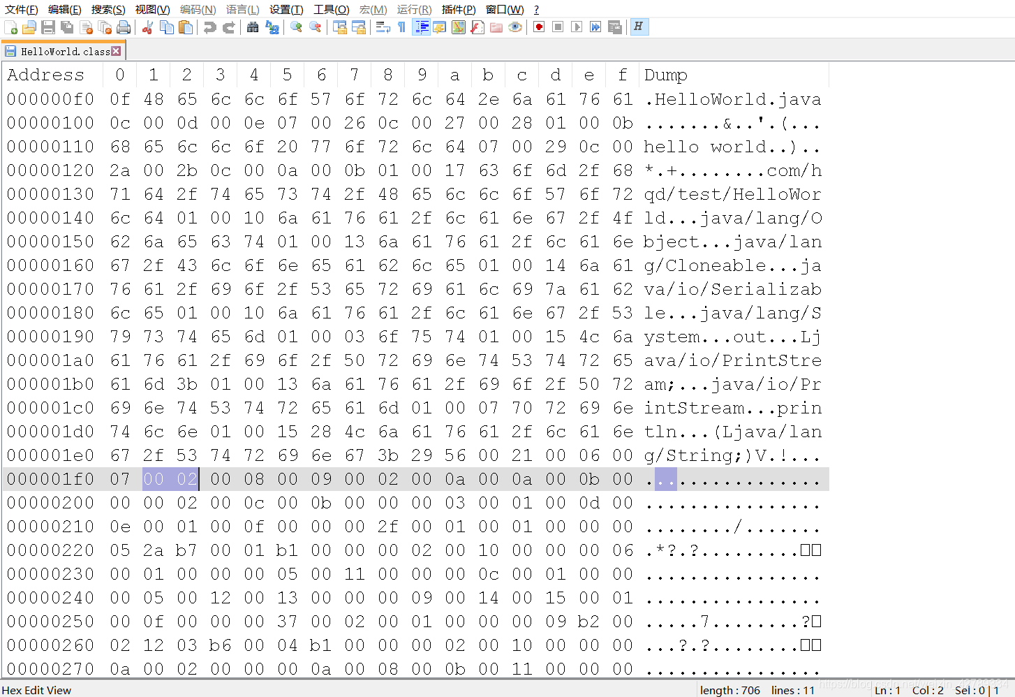
Task: Click 'lines : 11' status field
Action: [793, 690]
